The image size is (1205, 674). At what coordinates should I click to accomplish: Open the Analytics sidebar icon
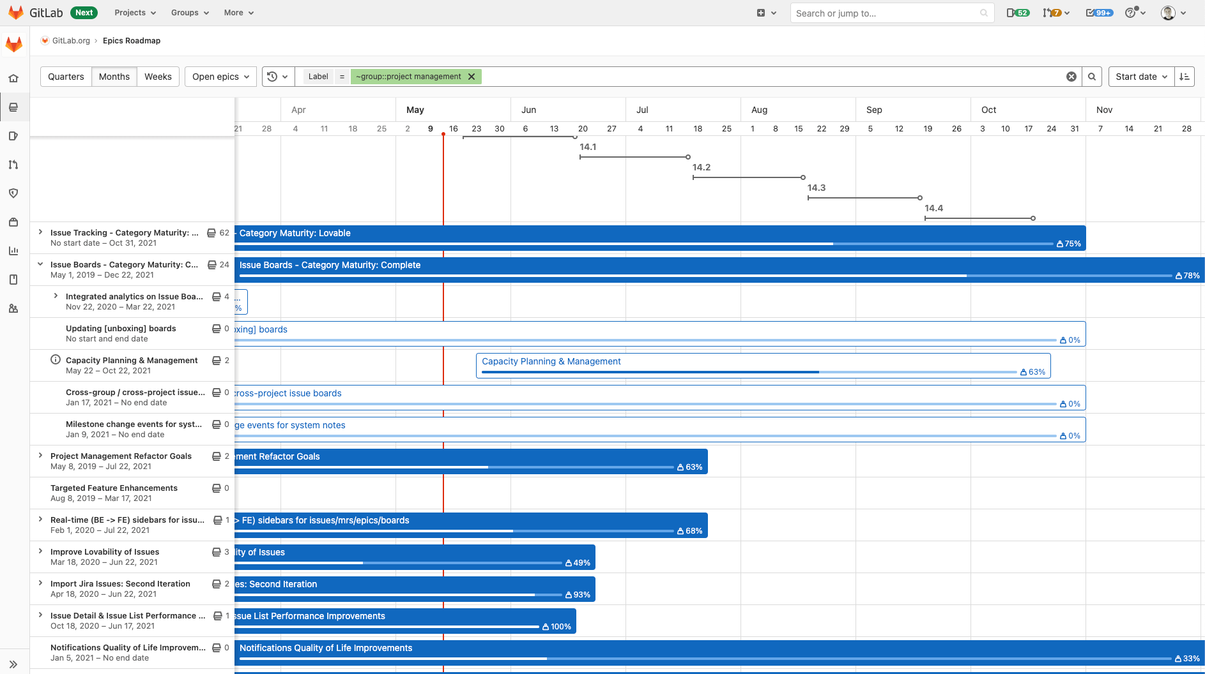click(14, 251)
